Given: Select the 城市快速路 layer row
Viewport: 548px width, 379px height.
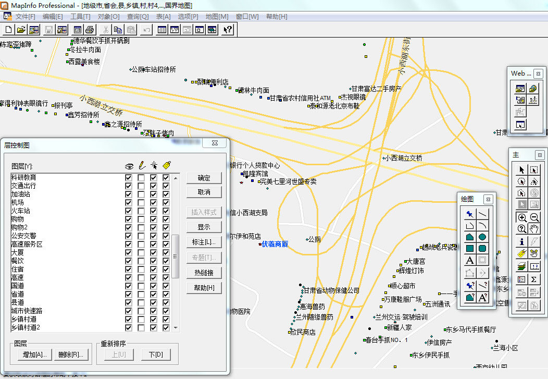Looking at the screenshot, I should (91, 311).
